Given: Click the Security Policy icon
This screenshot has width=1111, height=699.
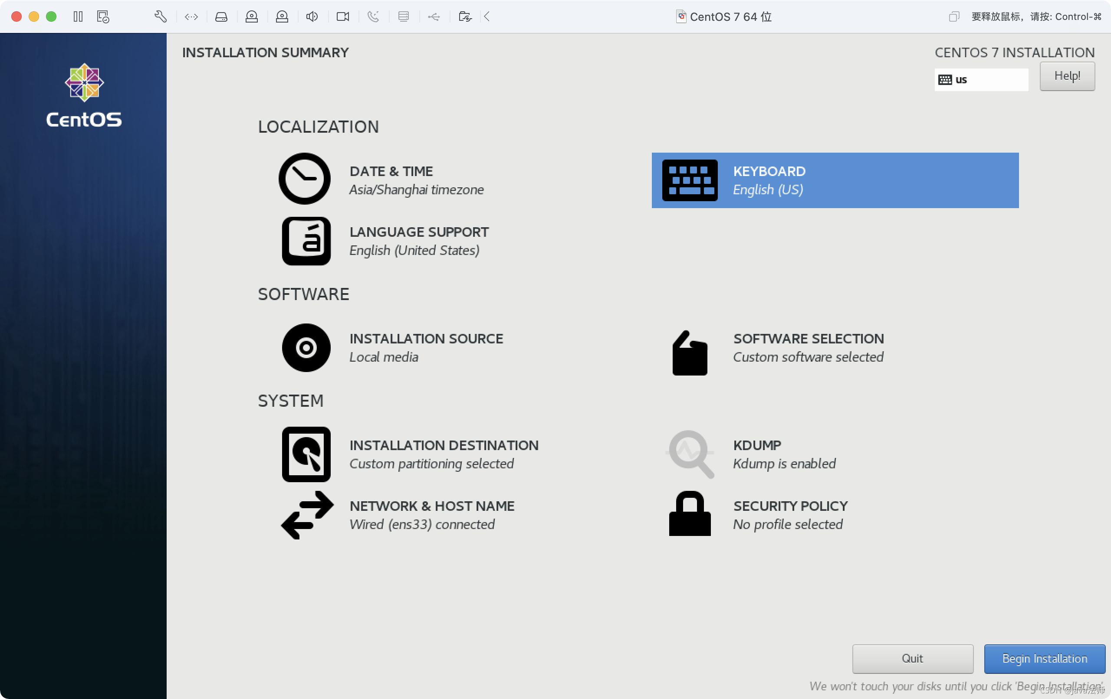Looking at the screenshot, I should (689, 515).
